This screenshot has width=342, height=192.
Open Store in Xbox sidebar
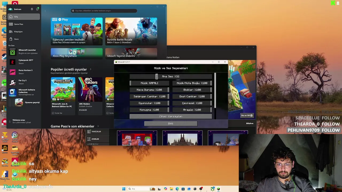pos(24,39)
